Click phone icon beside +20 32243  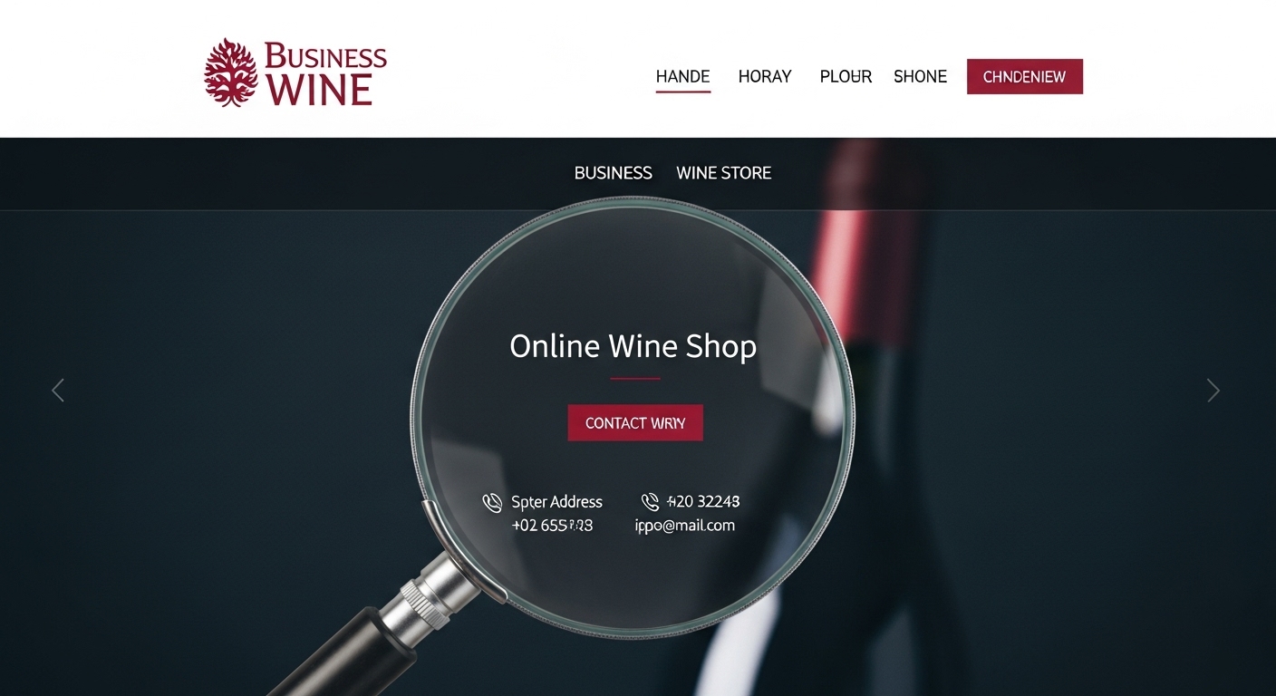pos(650,502)
